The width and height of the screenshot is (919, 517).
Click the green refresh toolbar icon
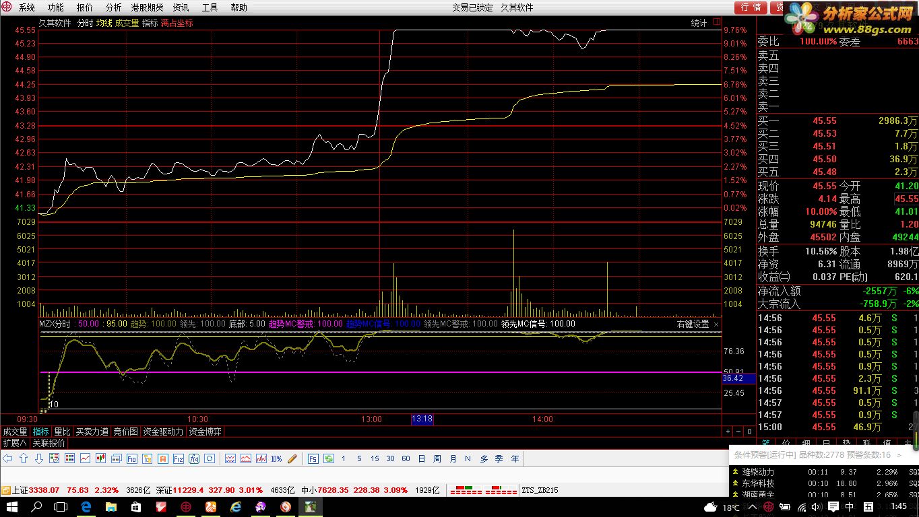329,458
